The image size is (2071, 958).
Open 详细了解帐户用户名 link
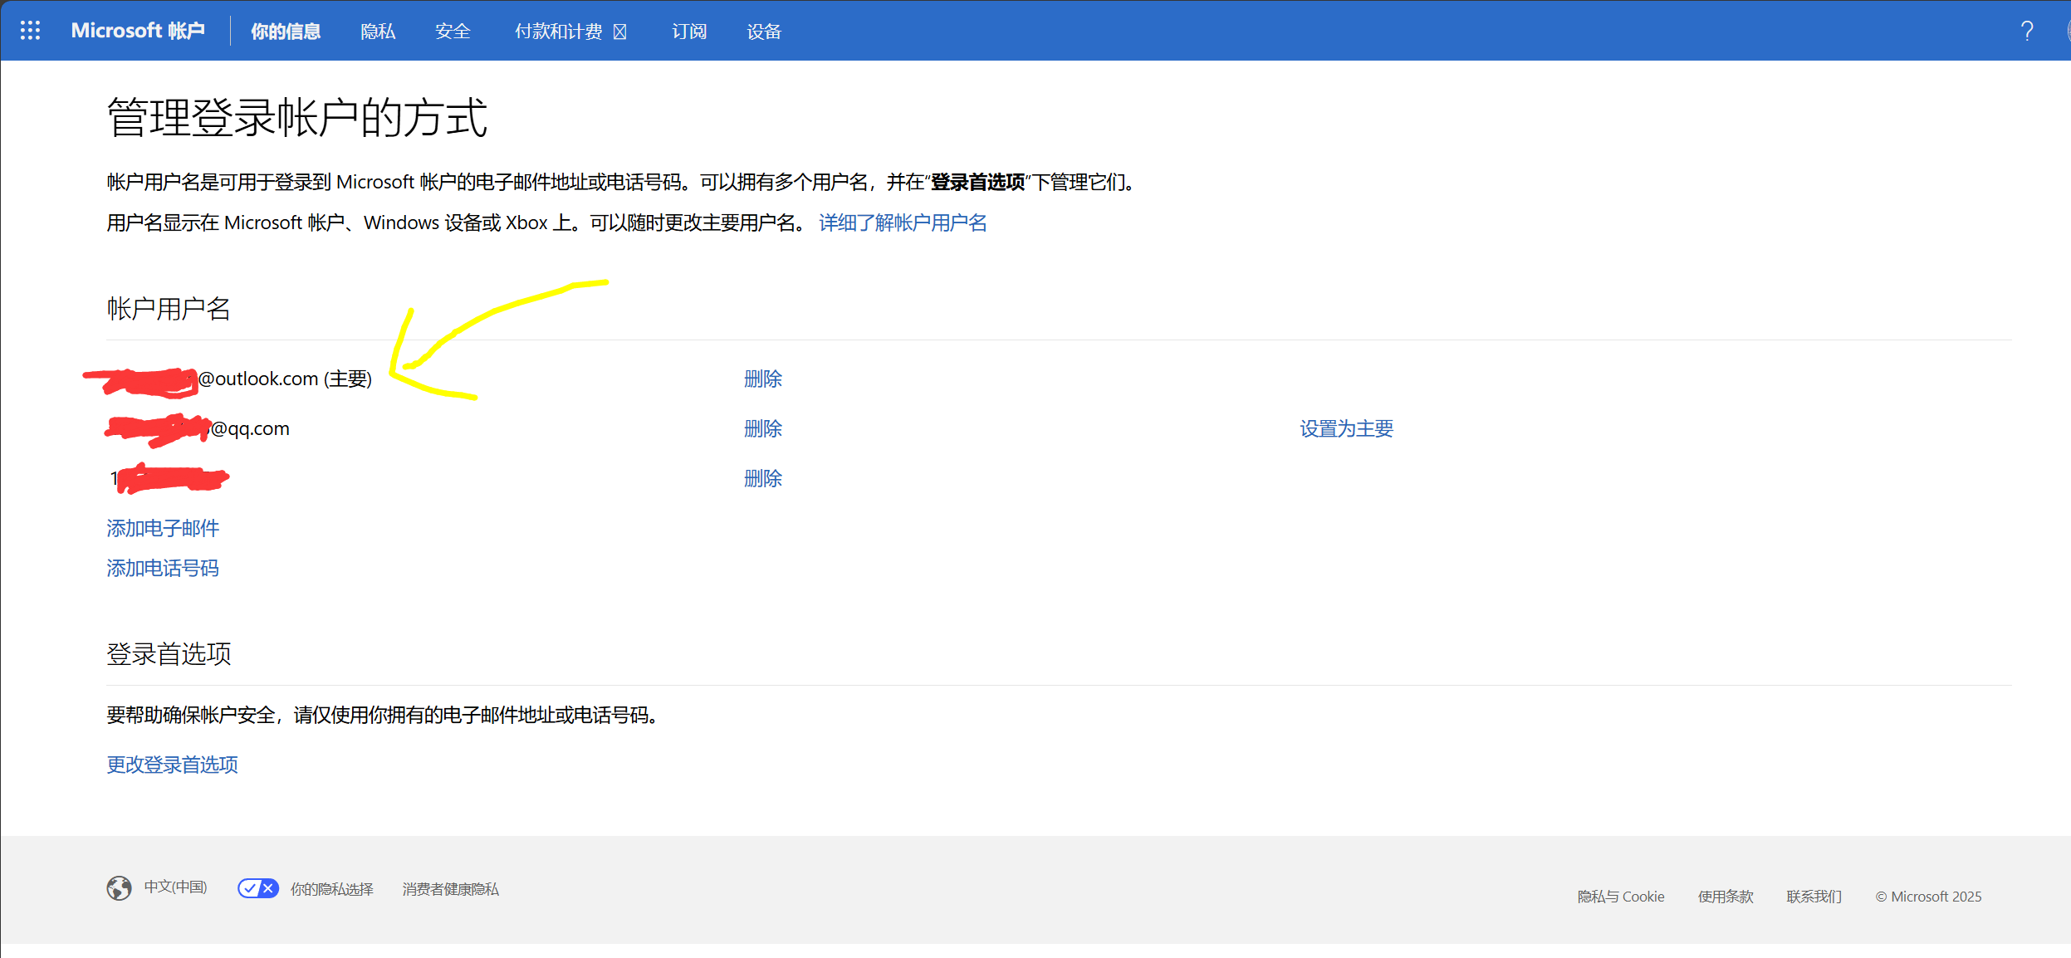(x=903, y=222)
